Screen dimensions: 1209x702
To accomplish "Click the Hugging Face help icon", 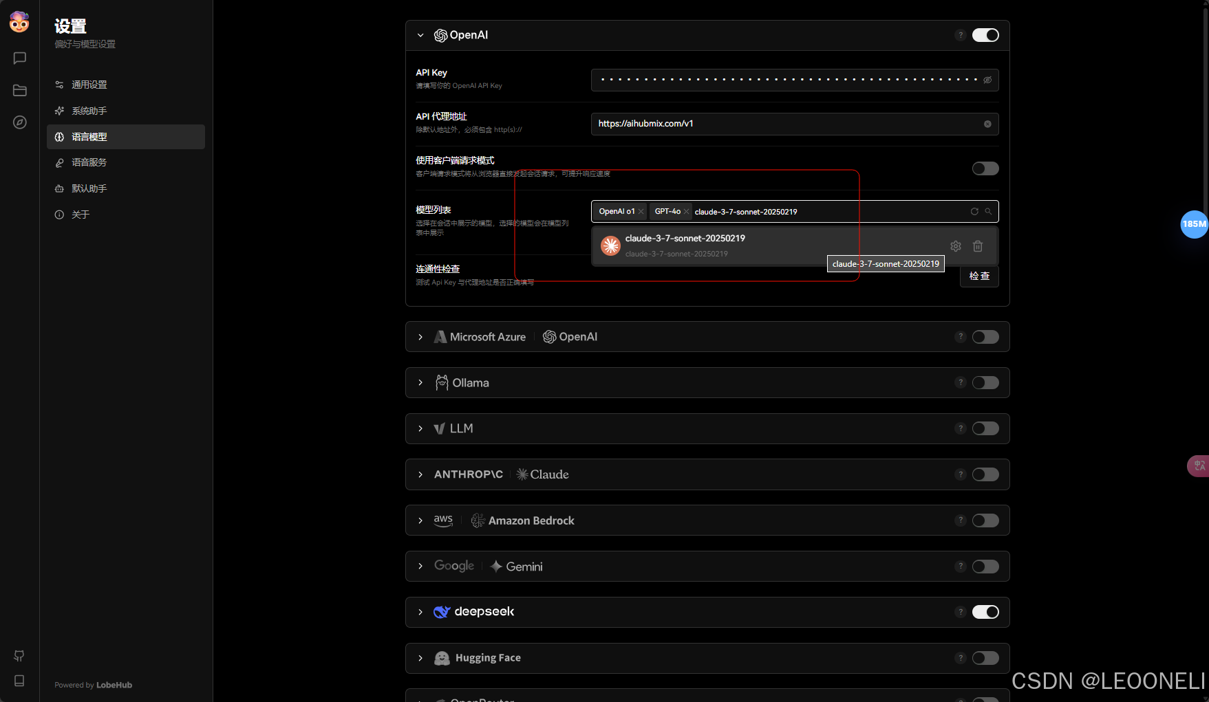I will pos(961,658).
